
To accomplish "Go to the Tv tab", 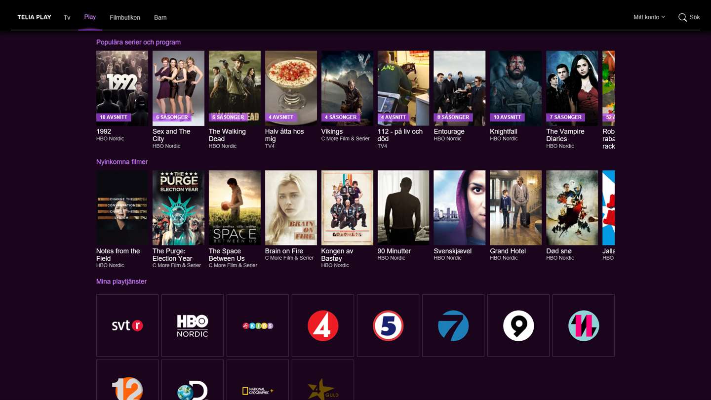I will pos(67,17).
